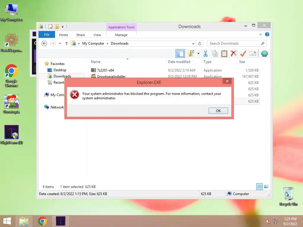Switch to the View ribbon tab
Viewport: 303px width, 227px height.
(97, 35)
